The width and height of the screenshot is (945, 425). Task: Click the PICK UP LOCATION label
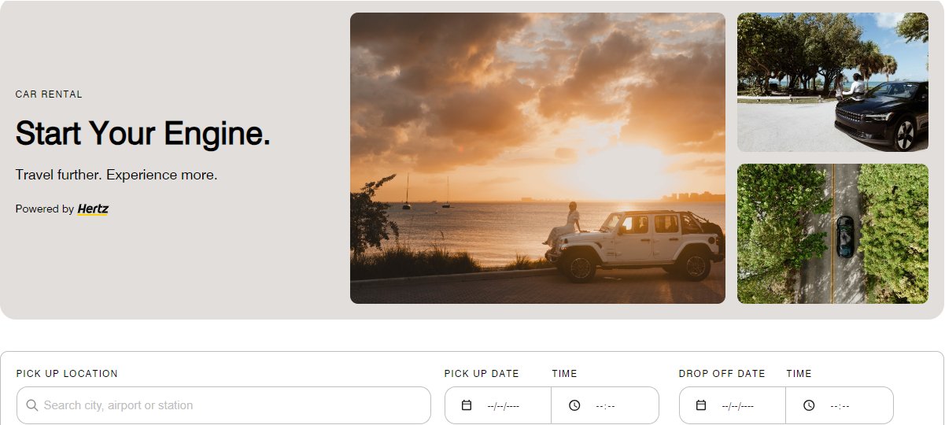[67, 374]
